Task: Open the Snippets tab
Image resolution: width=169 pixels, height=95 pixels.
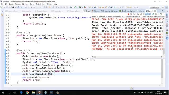Action: click(140, 11)
